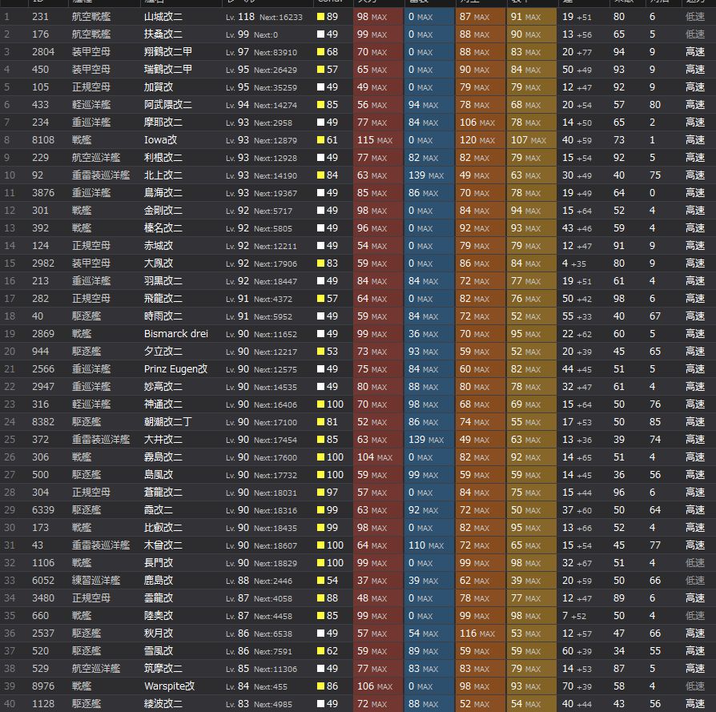Click the ID cell 6339

click(x=43, y=510)
